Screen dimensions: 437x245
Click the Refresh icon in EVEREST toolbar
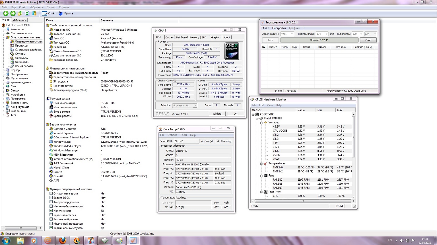tap(27, 13)
